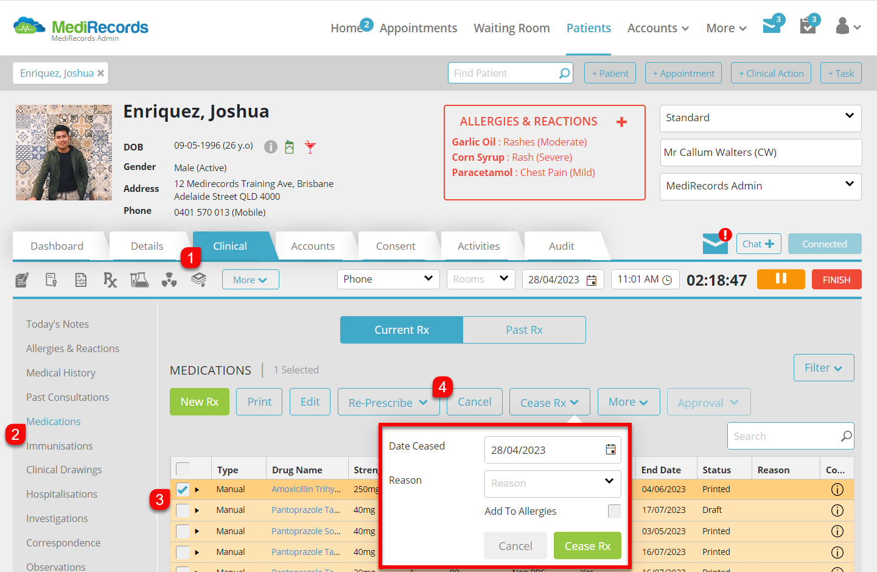Switch to the Details tab
This screenshot has height=572, width=877.
(147, 246)
